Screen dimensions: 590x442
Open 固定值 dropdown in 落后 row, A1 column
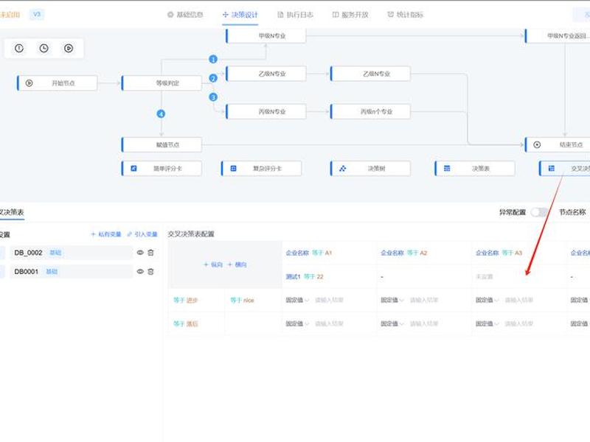pyautogui.click(x=297, y=323)
